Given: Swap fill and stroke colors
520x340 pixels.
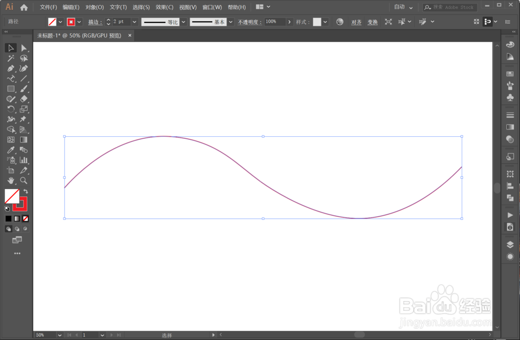Looking at the screenshot, I should pyautogui.click(x=25, y=191).
